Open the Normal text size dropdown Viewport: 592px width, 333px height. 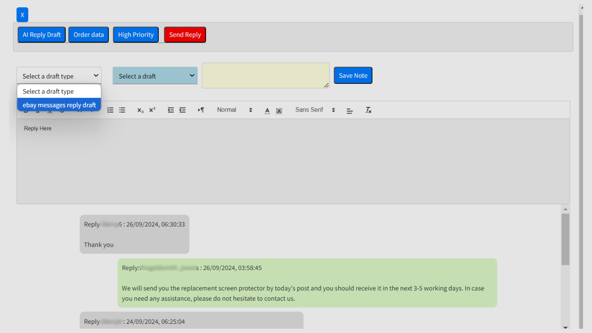(234, 110)
